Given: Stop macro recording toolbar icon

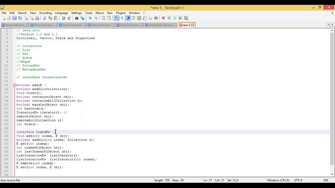Looking at the screenshot, I should (169, 18).
